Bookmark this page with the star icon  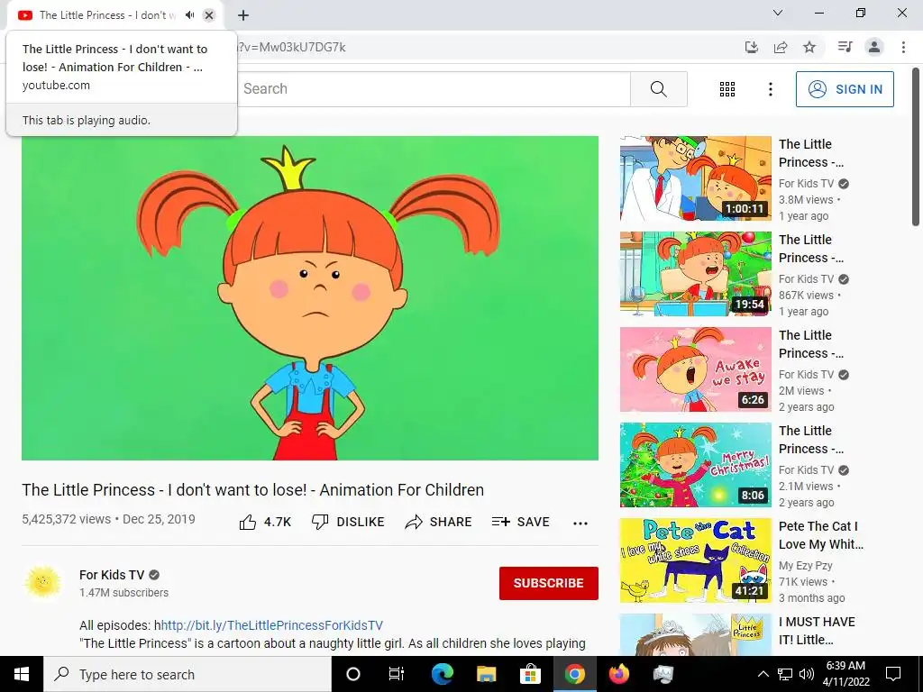pyautogui.click(x=809, y=47)
